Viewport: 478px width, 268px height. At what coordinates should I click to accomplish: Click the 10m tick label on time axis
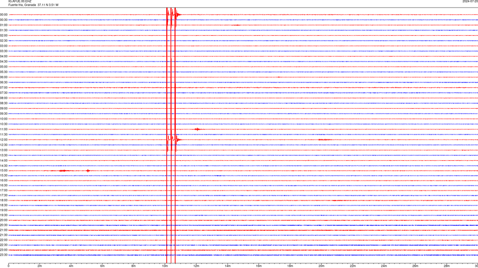coord(165,266)
